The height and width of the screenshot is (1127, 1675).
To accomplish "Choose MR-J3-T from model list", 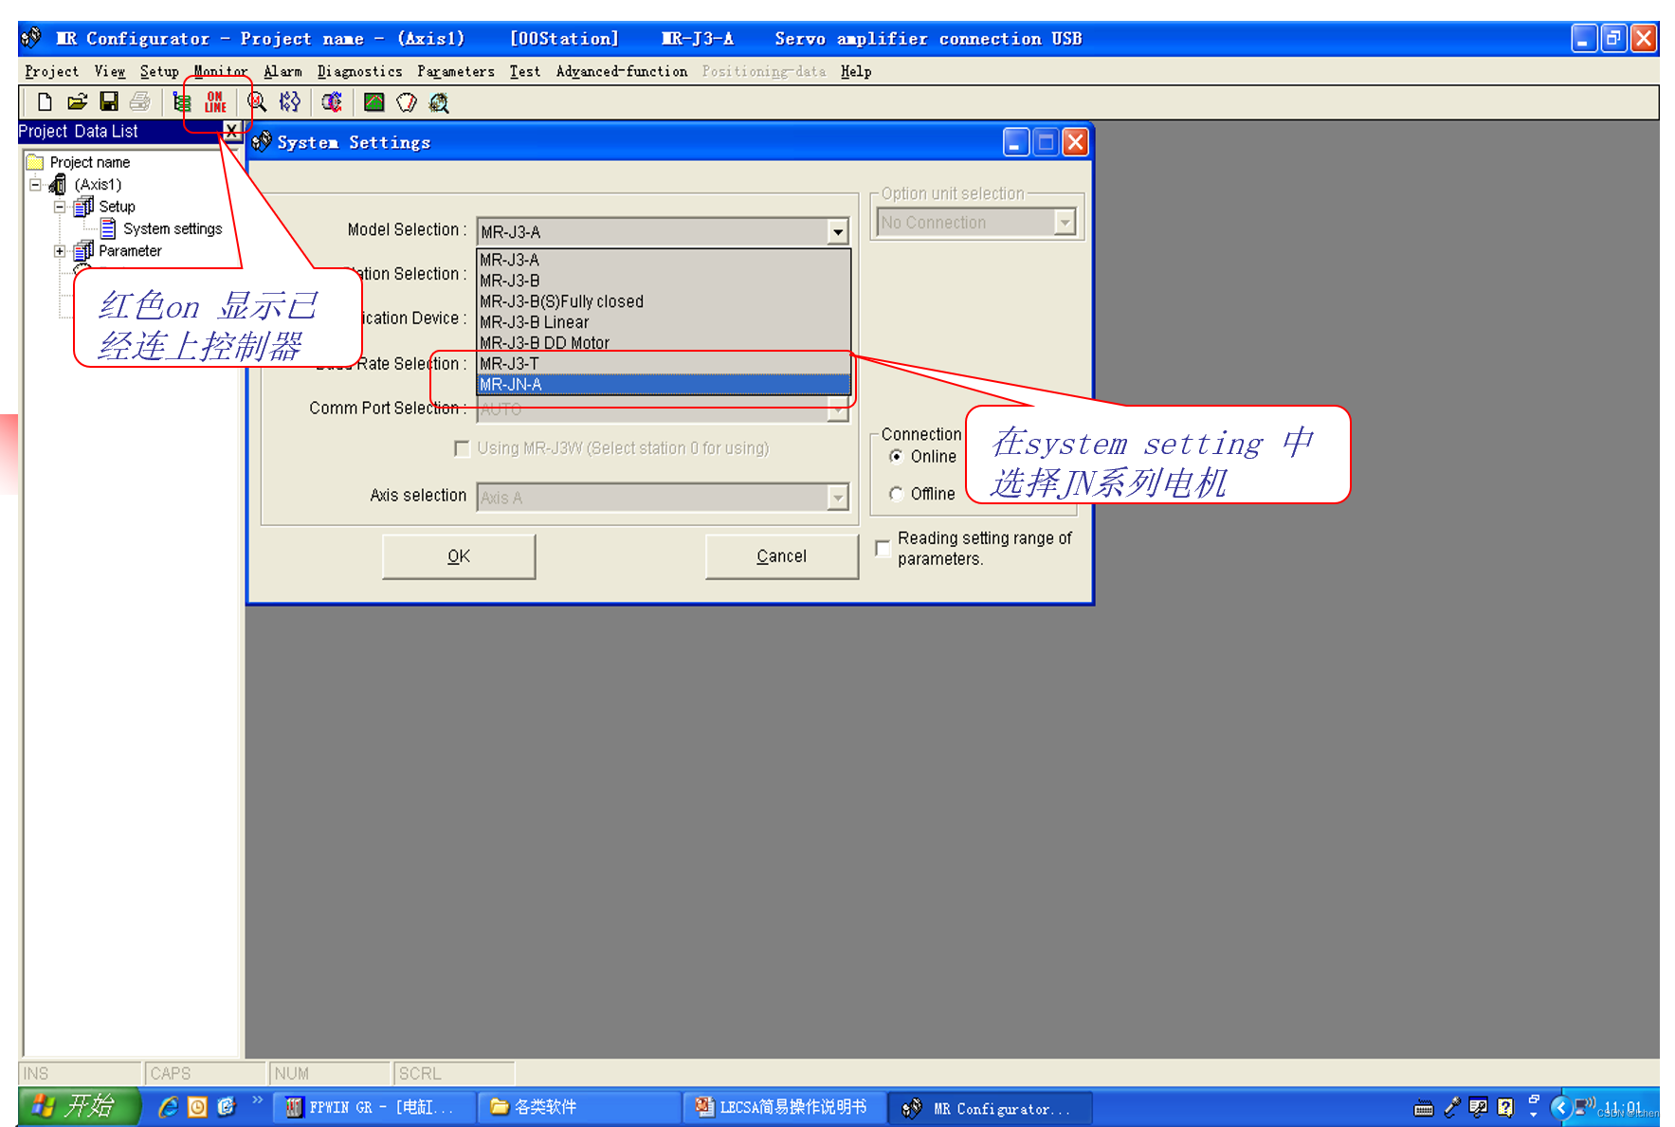I will 663,363.
